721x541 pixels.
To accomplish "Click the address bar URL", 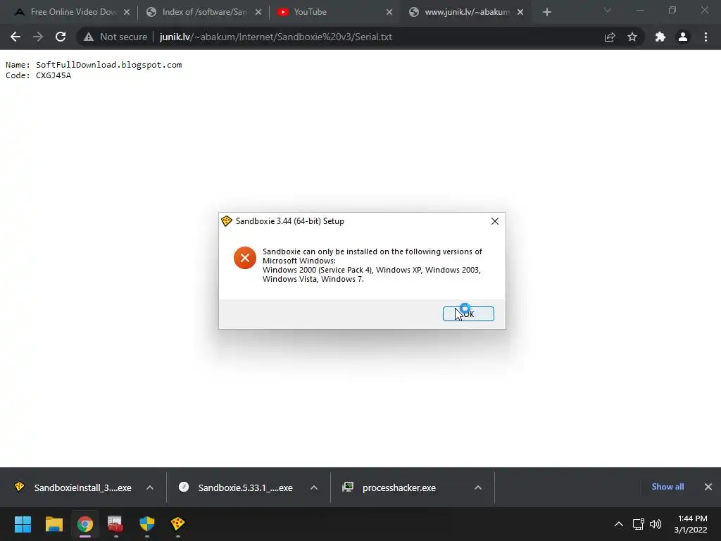I will (276, 37).
